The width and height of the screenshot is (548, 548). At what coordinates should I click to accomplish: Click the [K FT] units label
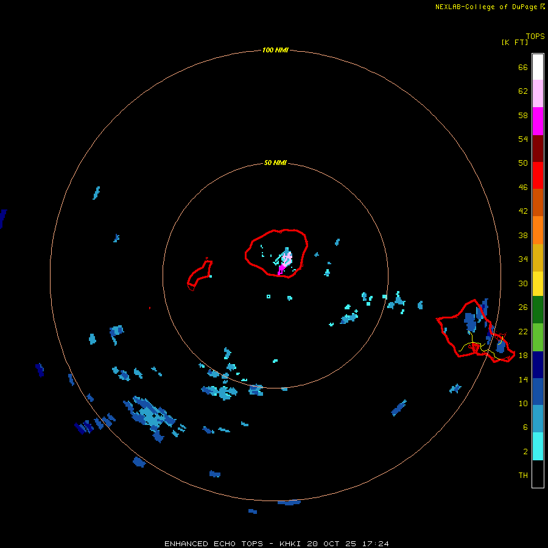tap(515, 42)
